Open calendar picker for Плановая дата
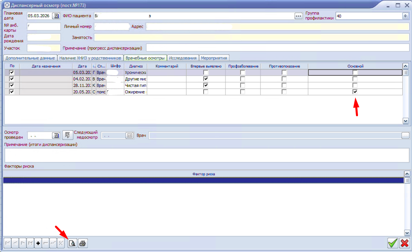This screenshot has height=252, width=412. point(56,16)
